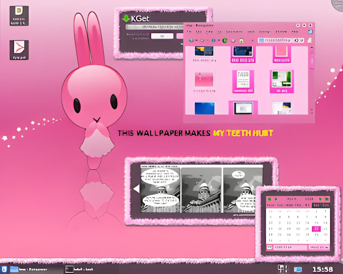Expand the Up button dropdown arrow
The height and width of the screenshot is (274, 343).
coord(219,40)
